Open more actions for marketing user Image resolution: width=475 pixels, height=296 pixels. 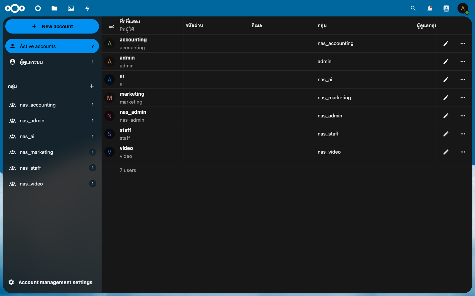463,98
